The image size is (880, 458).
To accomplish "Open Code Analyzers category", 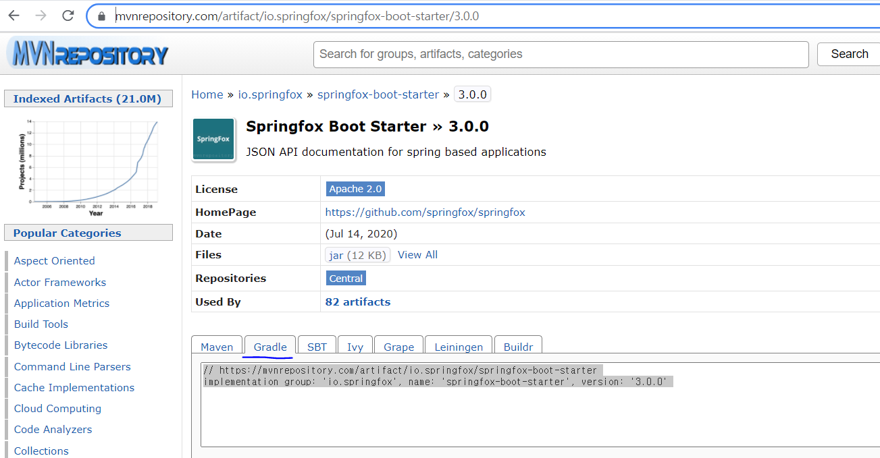I will click(53, 429).
